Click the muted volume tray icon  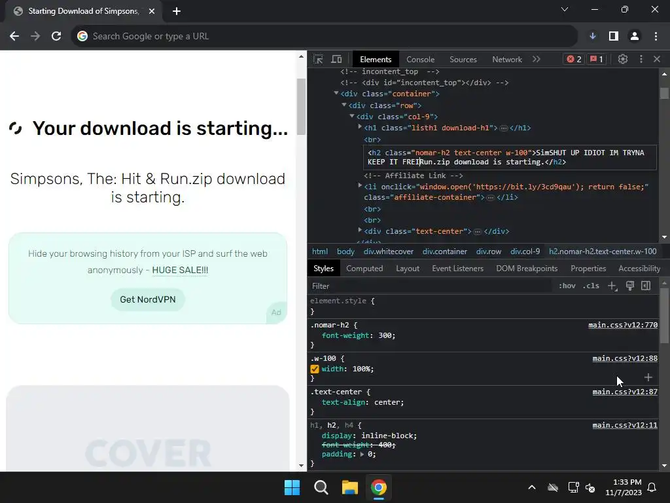[x=590, y=487]
